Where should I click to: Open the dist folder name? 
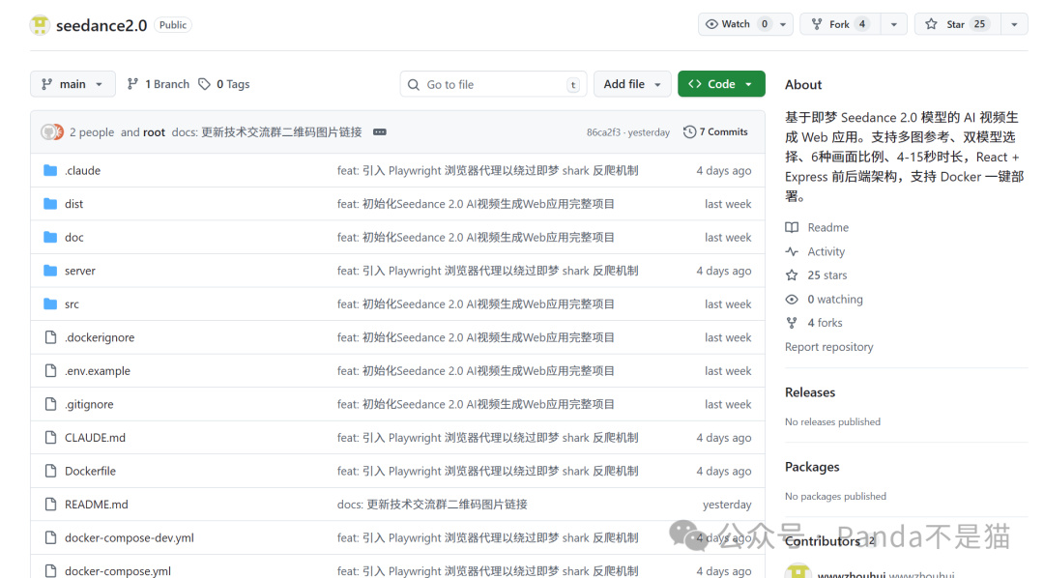(73, 204)
